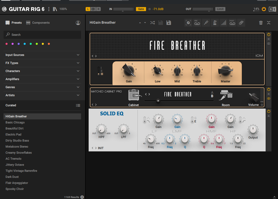Select the Metalcore Stereo preset
The image size is (278, 199).
tap(42, 147)
